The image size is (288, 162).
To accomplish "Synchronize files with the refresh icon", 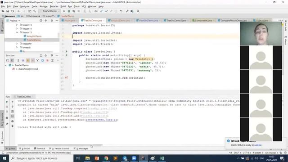I will [x=13, y=11].
